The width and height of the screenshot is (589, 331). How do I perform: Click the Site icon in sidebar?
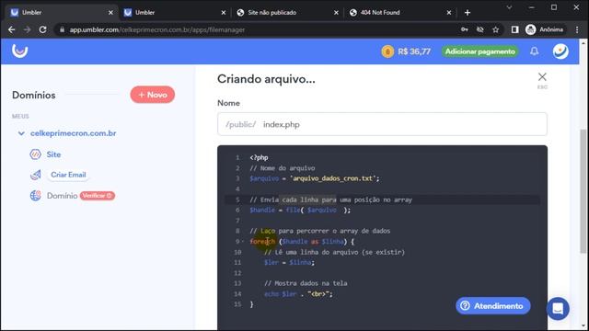(x=35, y=154)
